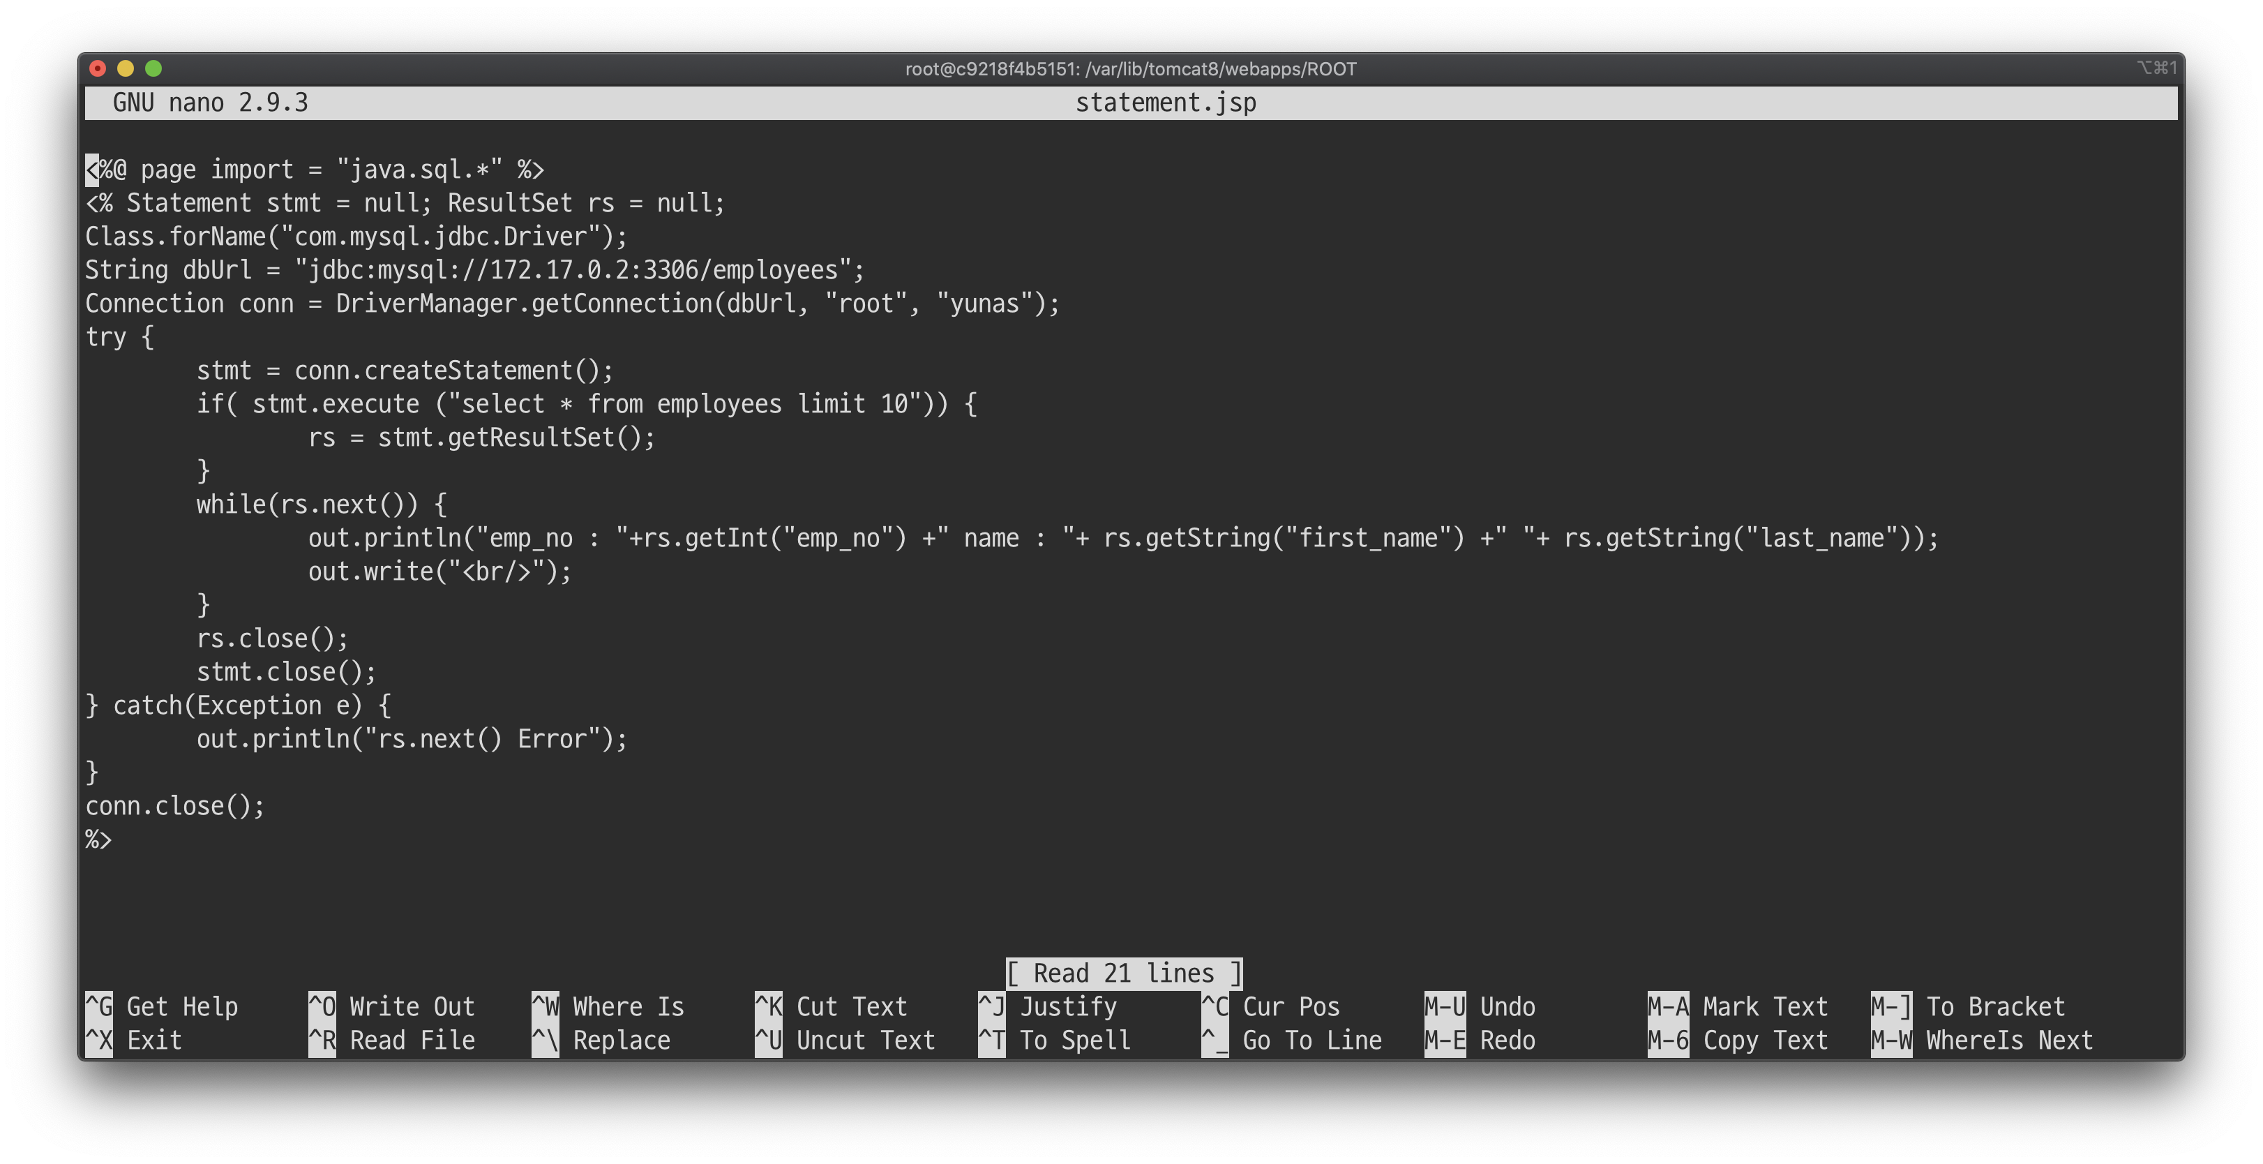The image size is (2263, 1164).
Task: Click the Go To Line shortcut
Action: pyautogui.click(x=1291, y=1040)
